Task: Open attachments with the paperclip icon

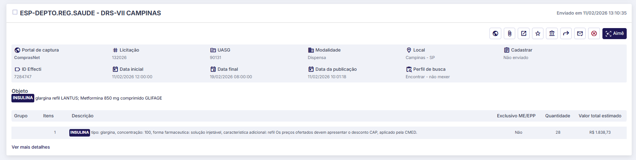Action: tap(510, 33)
